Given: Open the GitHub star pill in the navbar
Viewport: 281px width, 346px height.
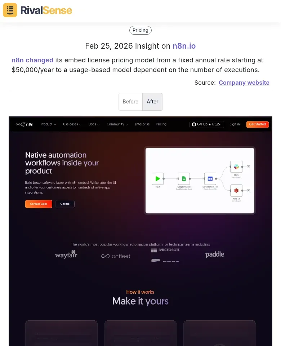Looking at the screenshot, I should tap(206, 124).
